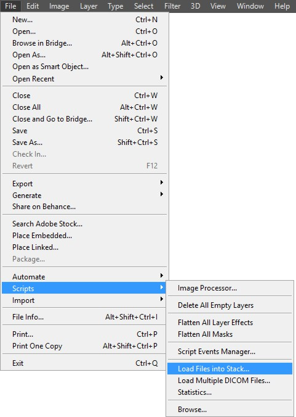Open the Layer menu in menu bar
The image size is (296, 417).
pos(89,6)
